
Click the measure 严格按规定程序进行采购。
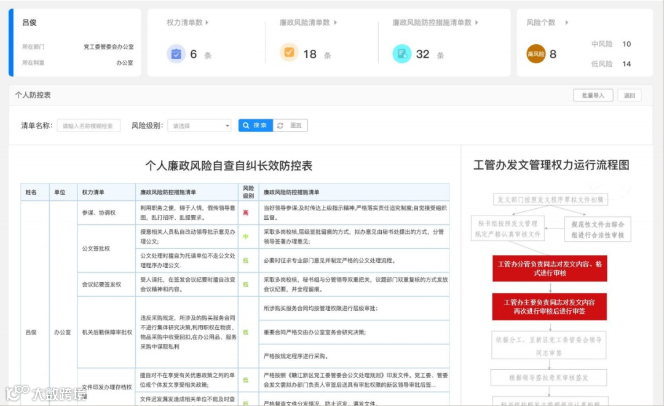296,356
